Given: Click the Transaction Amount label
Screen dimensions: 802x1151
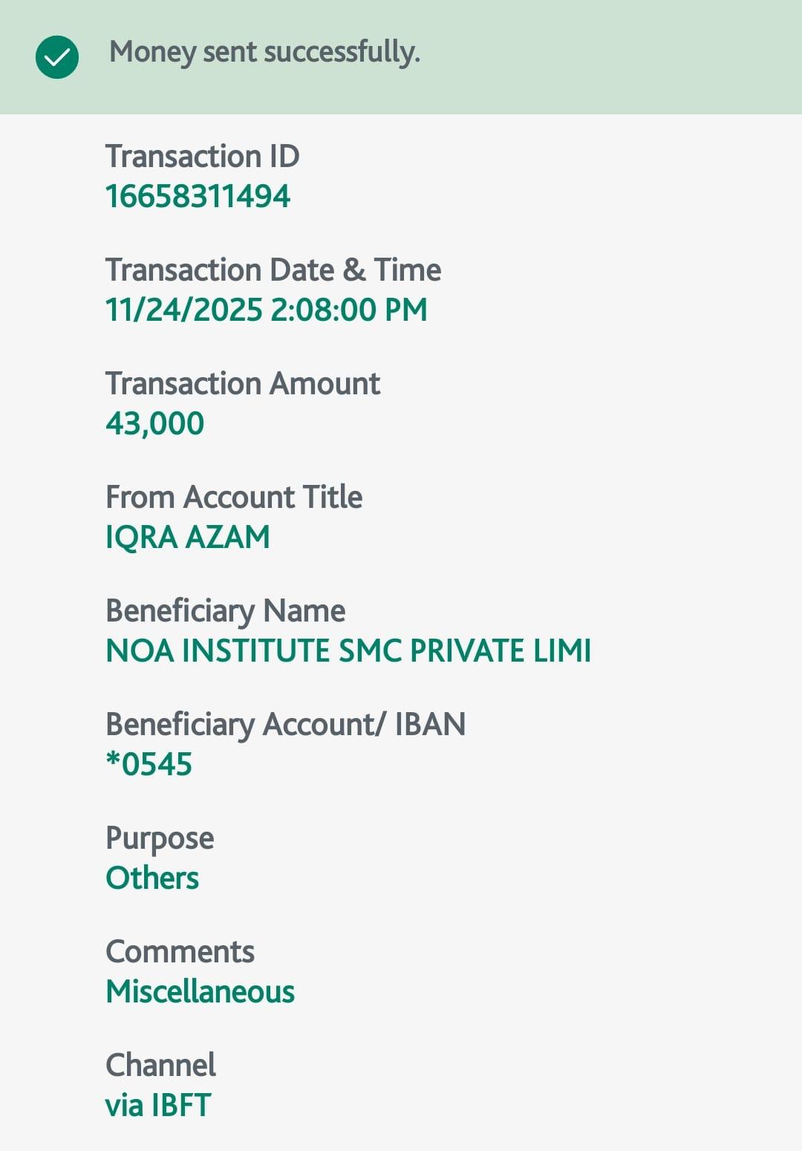Looking at the screenshot, I should coord(243,384).
